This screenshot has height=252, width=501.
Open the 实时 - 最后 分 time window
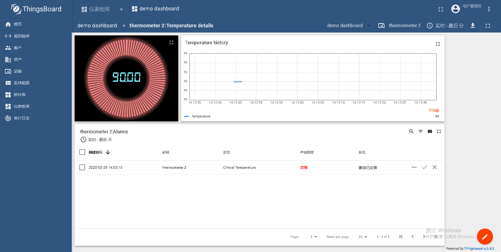(x=445, y=26)
